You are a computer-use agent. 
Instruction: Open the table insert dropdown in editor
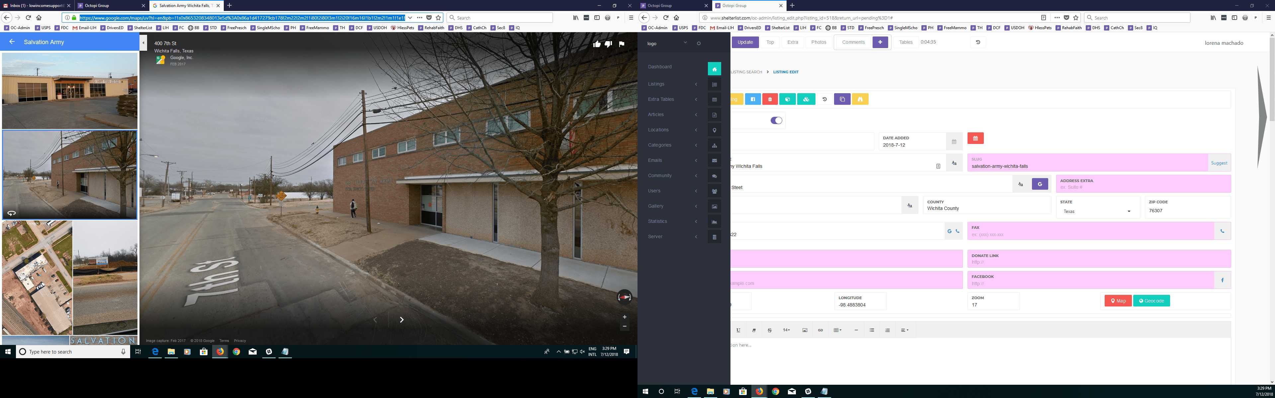click(x=837, y=330)
